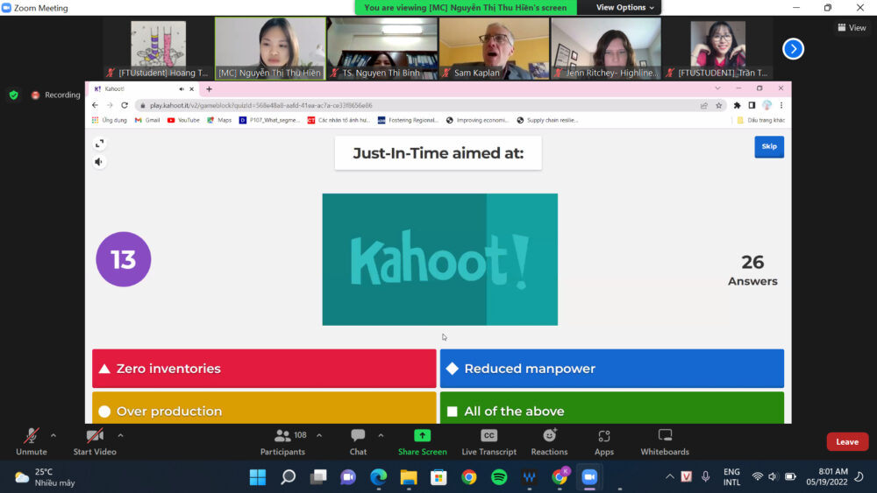Choose the green answer All of the above
The width and height of the screenshot is (877, 493).
(612, 408)
